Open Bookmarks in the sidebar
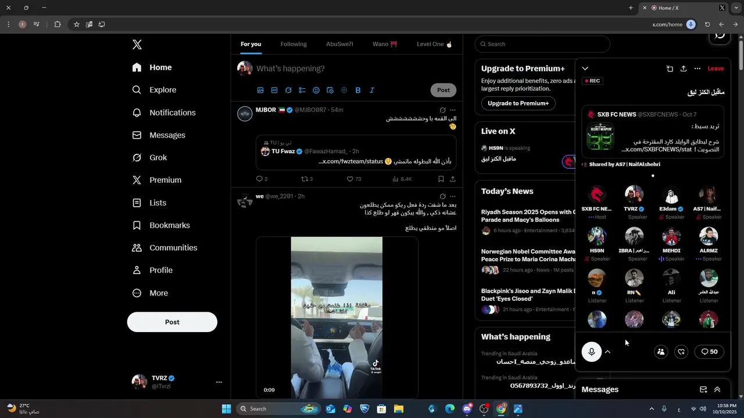744x418 pixels. tap(161, 225)
